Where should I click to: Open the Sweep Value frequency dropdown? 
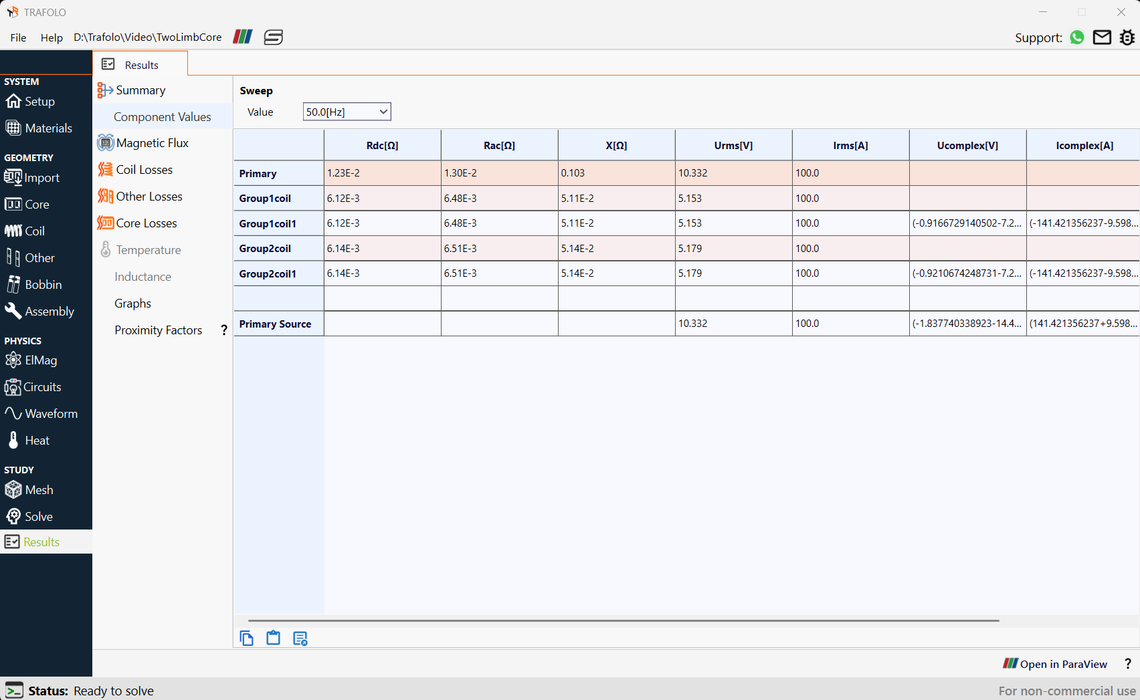[347, 112]
